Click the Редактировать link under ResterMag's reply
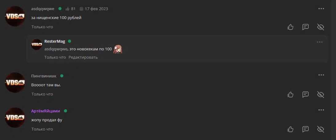The height and width of the screenshot is (140, 336). click(83, 57)
